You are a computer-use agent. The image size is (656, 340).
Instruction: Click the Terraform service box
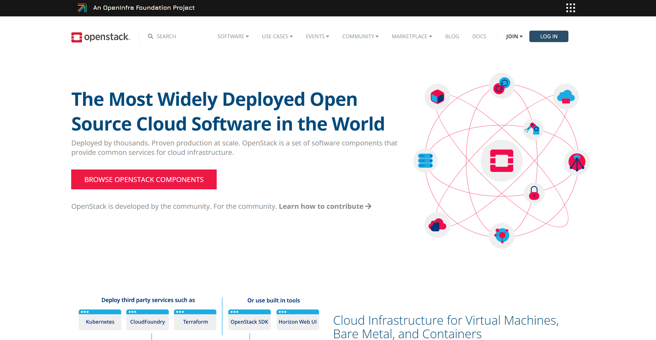[x=195, y=319]
